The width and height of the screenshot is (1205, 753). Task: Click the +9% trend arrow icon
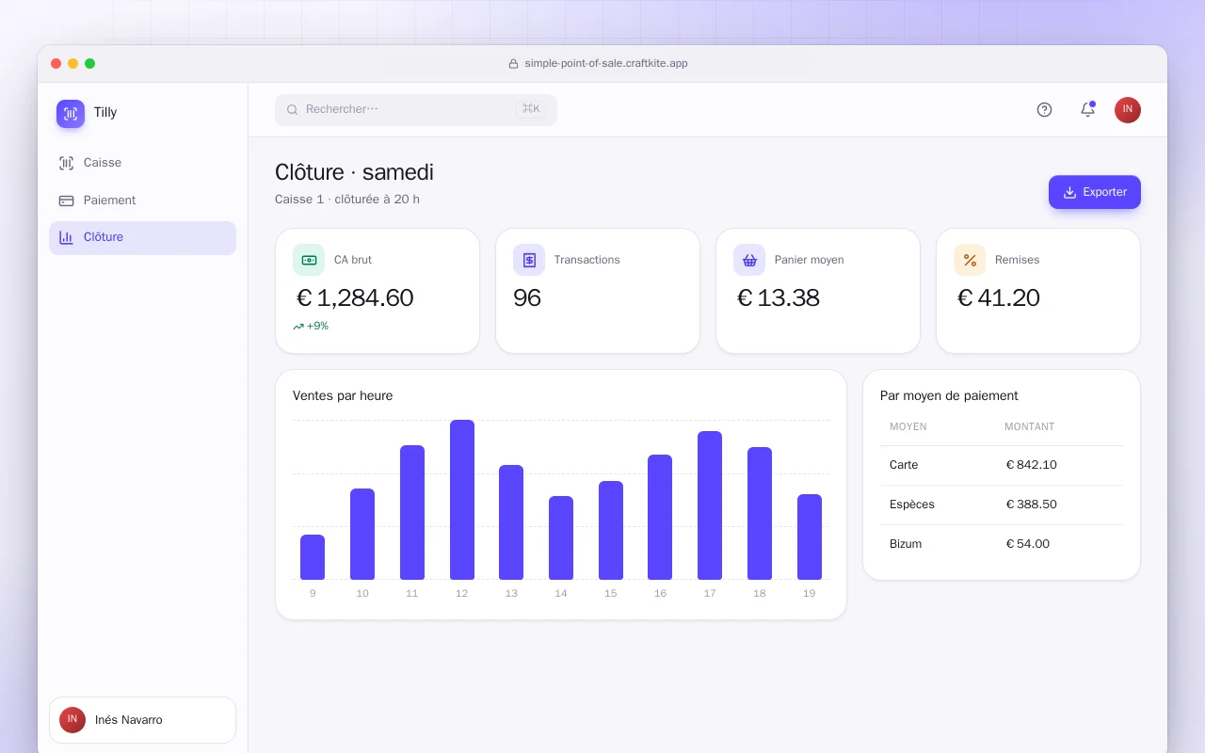298,327
